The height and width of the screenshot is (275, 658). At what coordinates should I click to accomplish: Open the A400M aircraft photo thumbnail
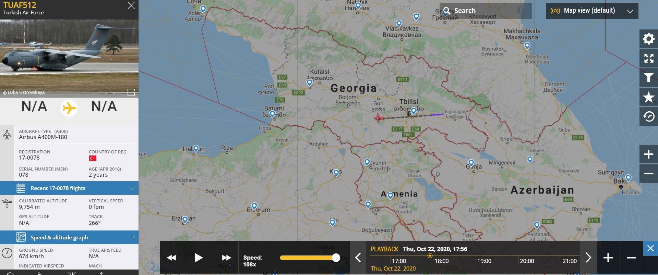(69, 58)
